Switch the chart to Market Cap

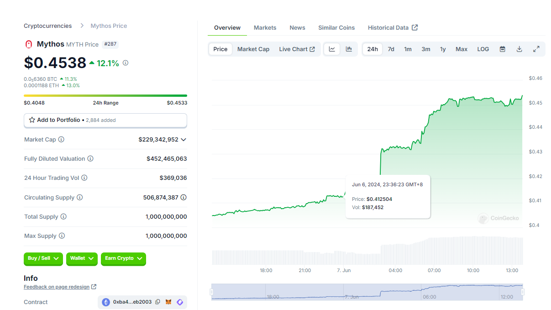click(x=253, y=49)
